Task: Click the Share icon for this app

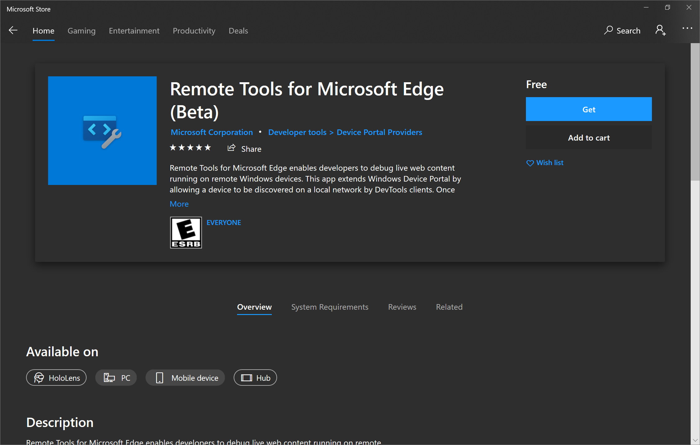Action: click(x=232, y=148)
